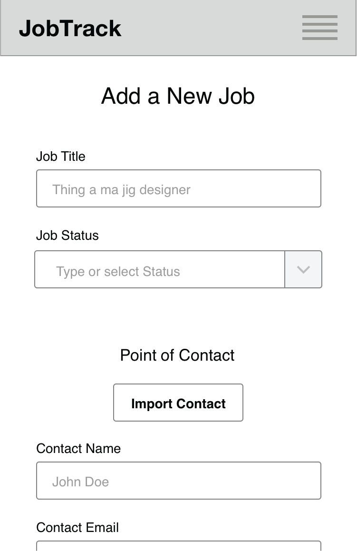357x551 pixels.
Task: Click the Contact Email label
Action: 77,527
